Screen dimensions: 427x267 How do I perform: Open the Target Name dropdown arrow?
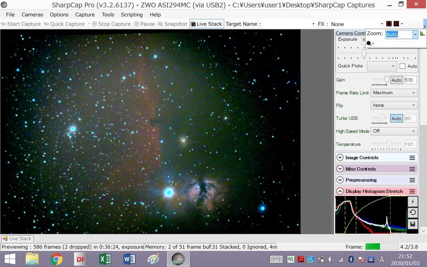[x=313, y=24]
